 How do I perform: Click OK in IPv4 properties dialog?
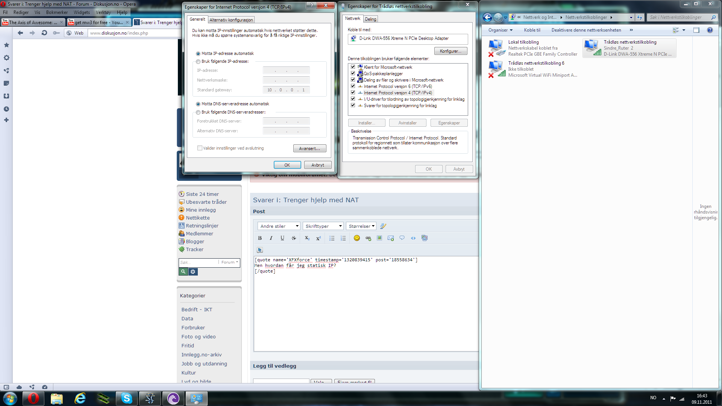287,165
